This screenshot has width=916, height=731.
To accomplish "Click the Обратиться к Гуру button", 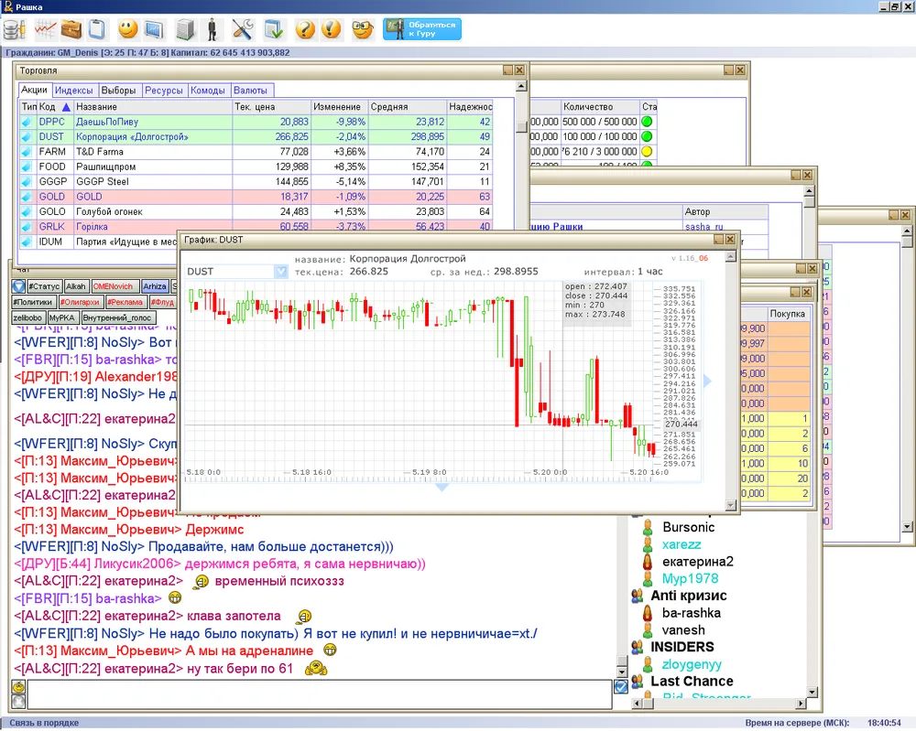I will point(422,29).
